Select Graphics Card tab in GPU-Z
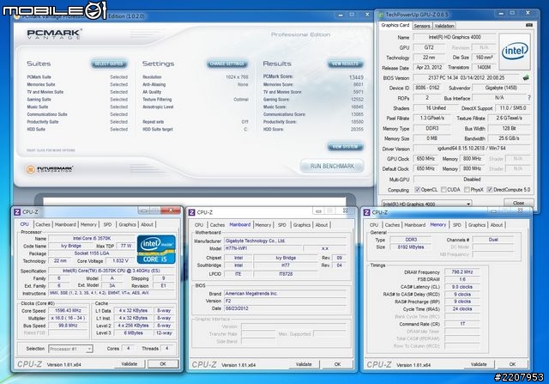Image resolution: width=549 pixels, height=384 pixels. coord(395,25)
